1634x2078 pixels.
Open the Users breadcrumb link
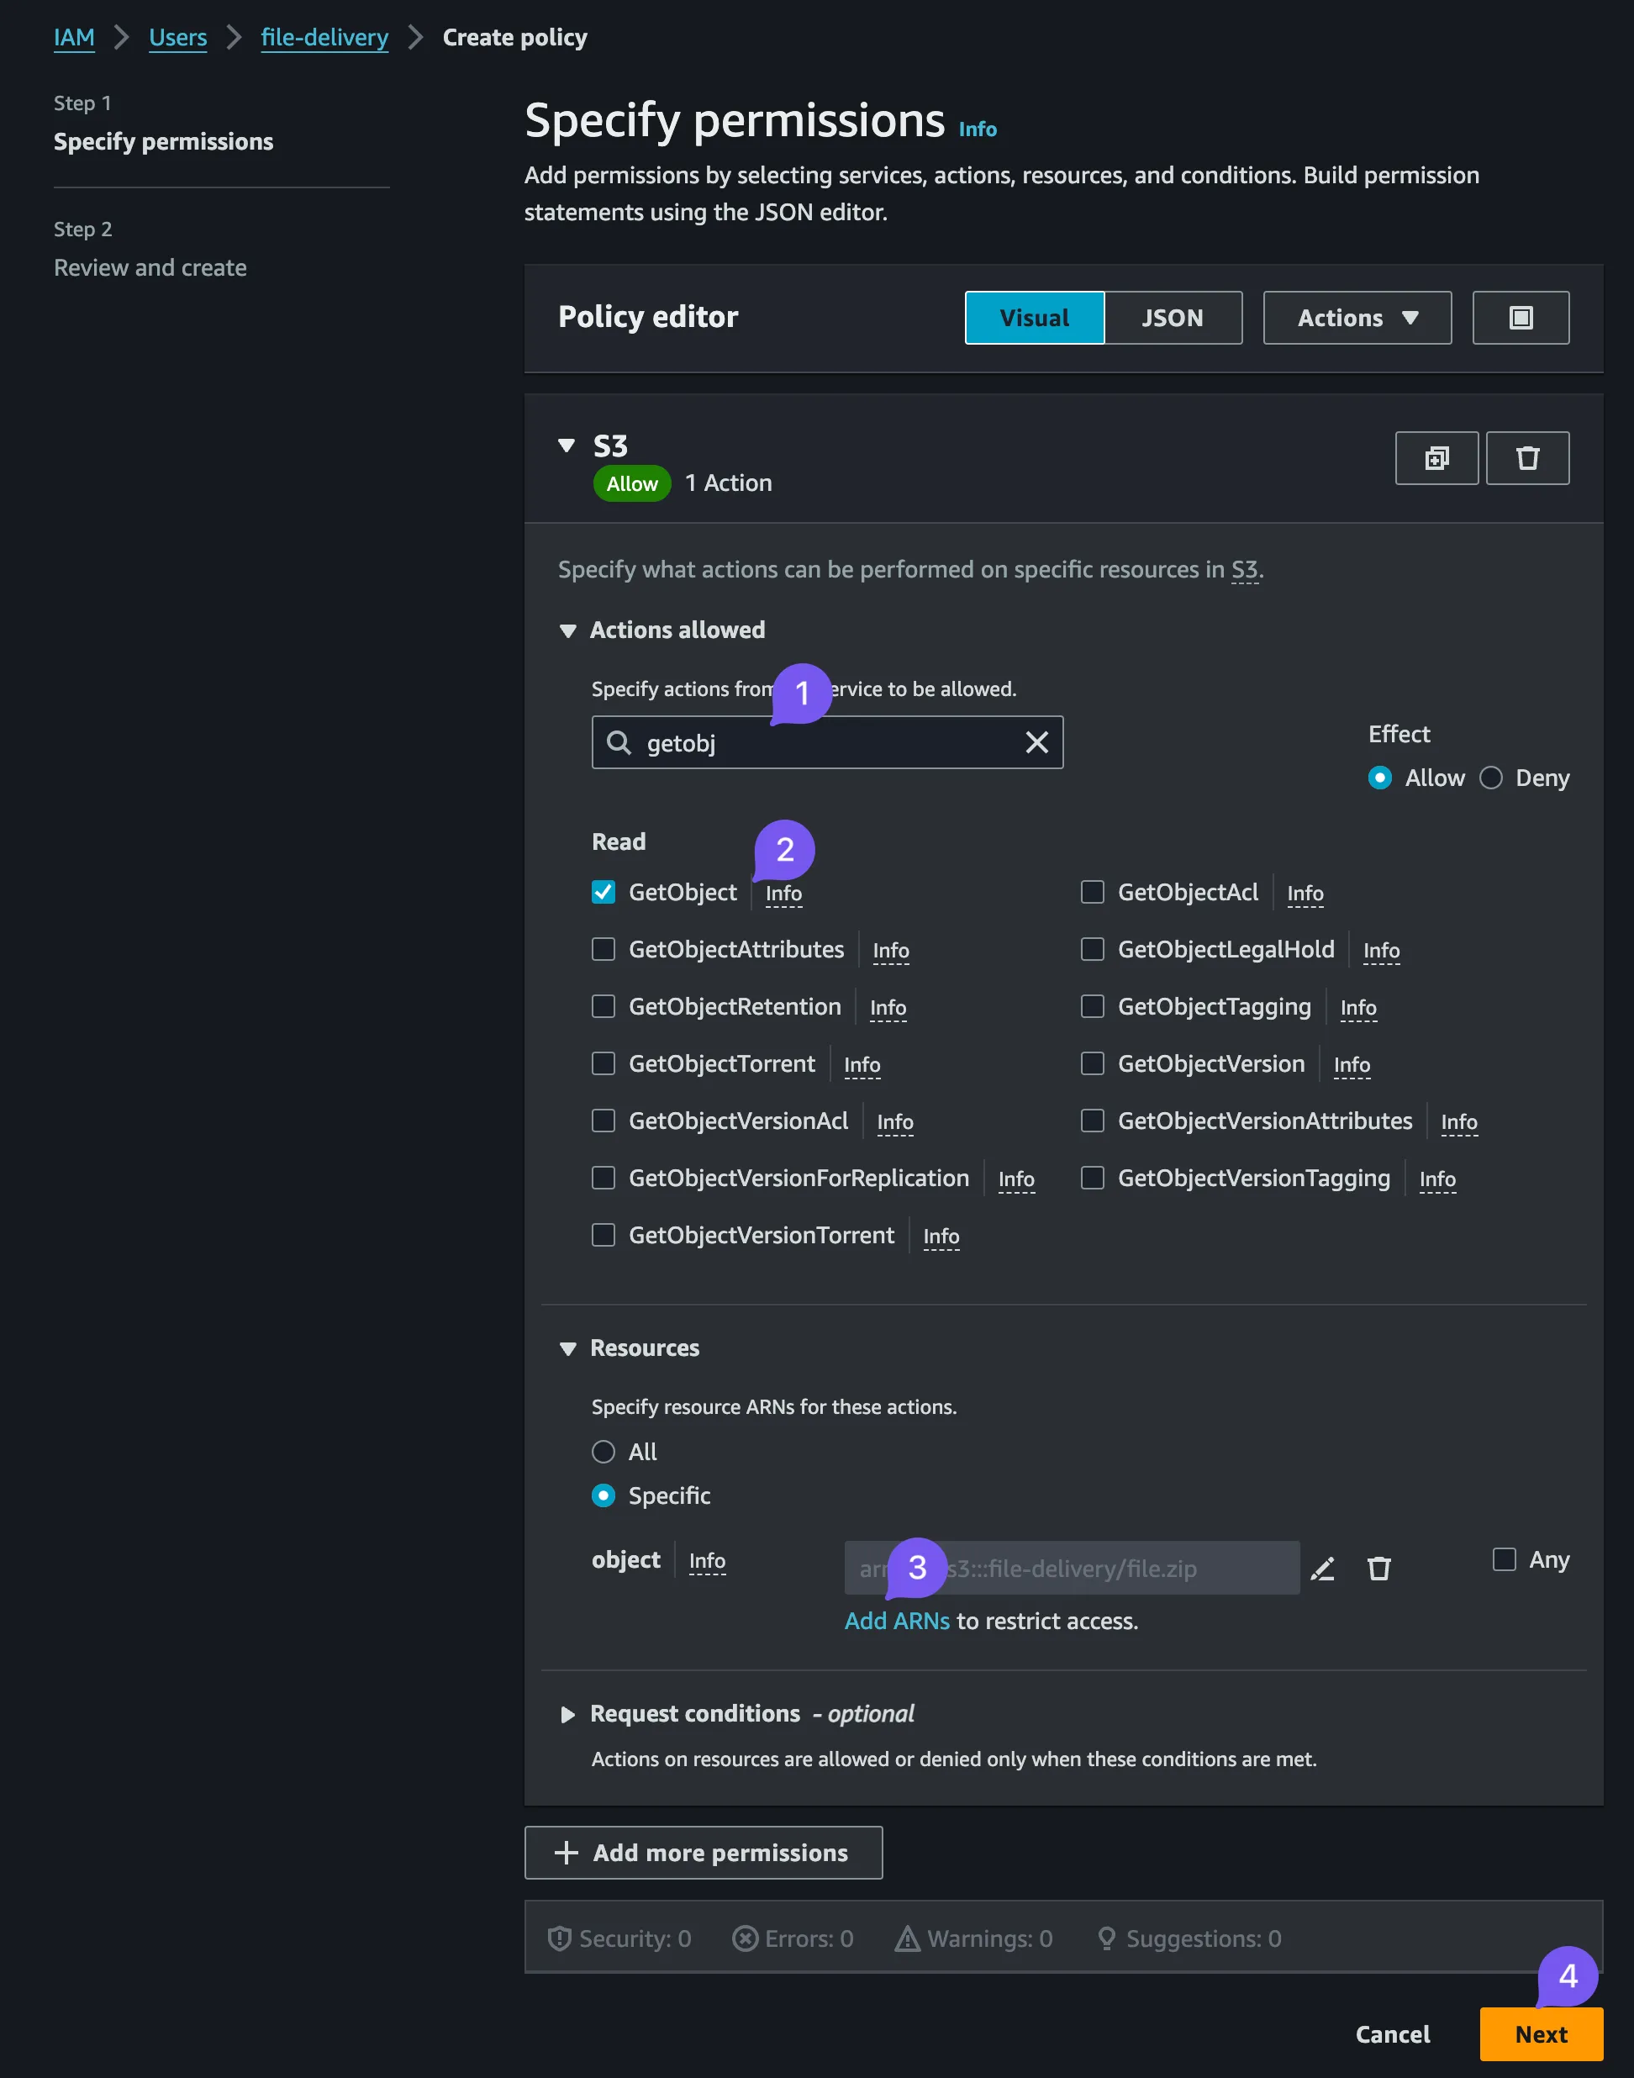pos(178,37)
